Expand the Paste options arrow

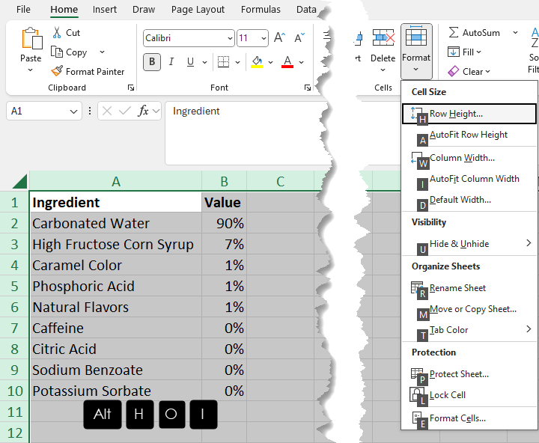(31, 70)
